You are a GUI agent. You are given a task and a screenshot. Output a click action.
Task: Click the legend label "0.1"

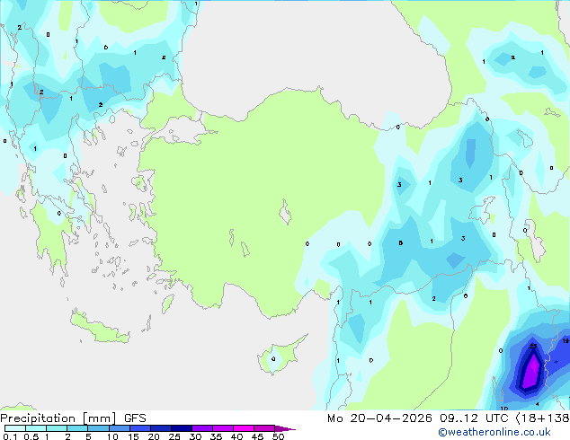pos(10,436)
